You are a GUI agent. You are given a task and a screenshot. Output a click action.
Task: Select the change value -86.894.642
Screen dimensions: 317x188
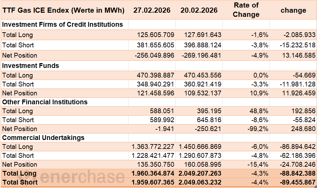coord(298,146)
